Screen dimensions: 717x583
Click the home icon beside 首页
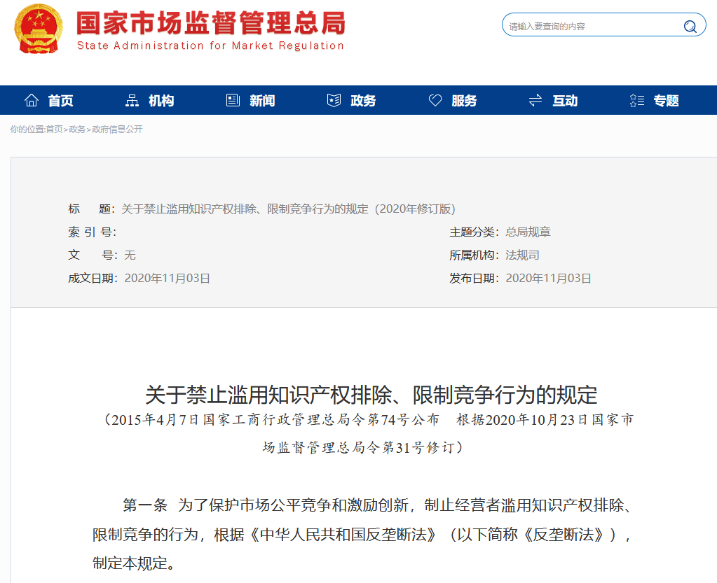pyautogui.click(x=32, y=101)
